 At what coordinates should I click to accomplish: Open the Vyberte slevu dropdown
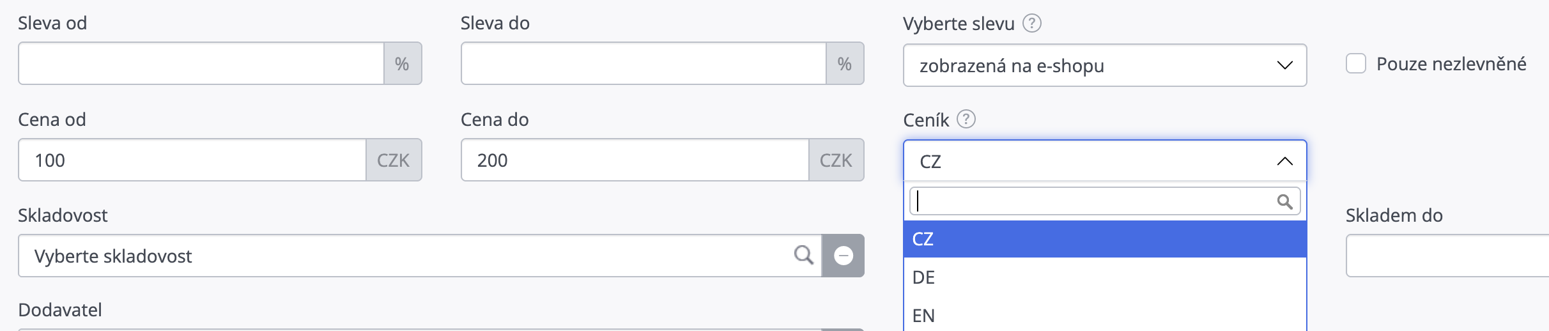tap(1104, 65)
